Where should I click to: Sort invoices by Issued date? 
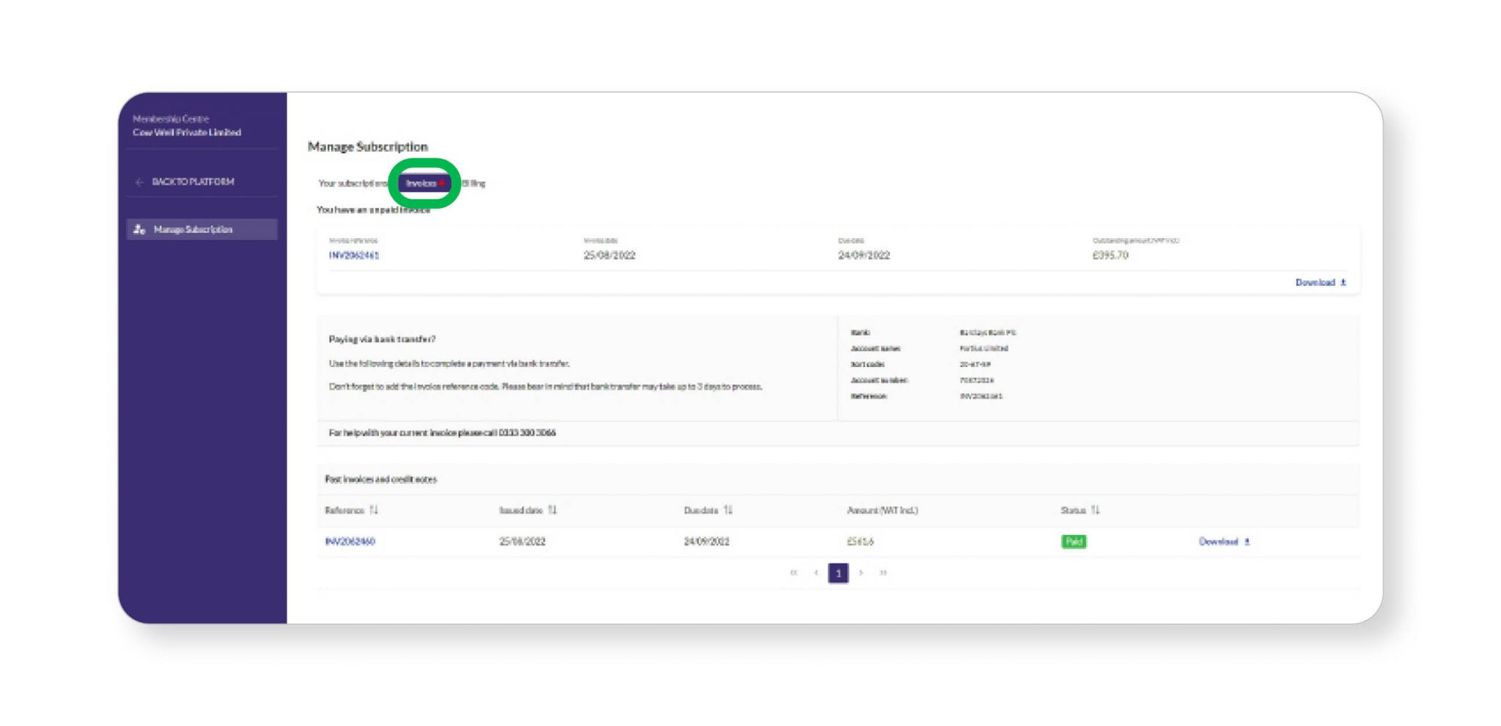coord(553,510)
